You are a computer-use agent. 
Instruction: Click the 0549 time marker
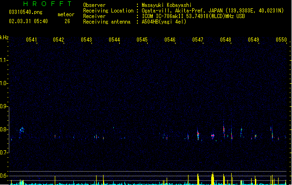(x=253, y=40)
